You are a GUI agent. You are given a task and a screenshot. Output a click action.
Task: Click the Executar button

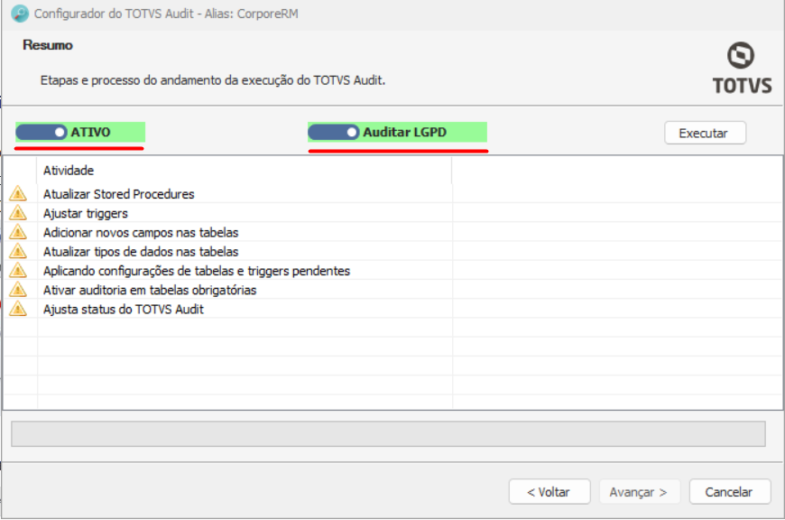coord(705,134)
